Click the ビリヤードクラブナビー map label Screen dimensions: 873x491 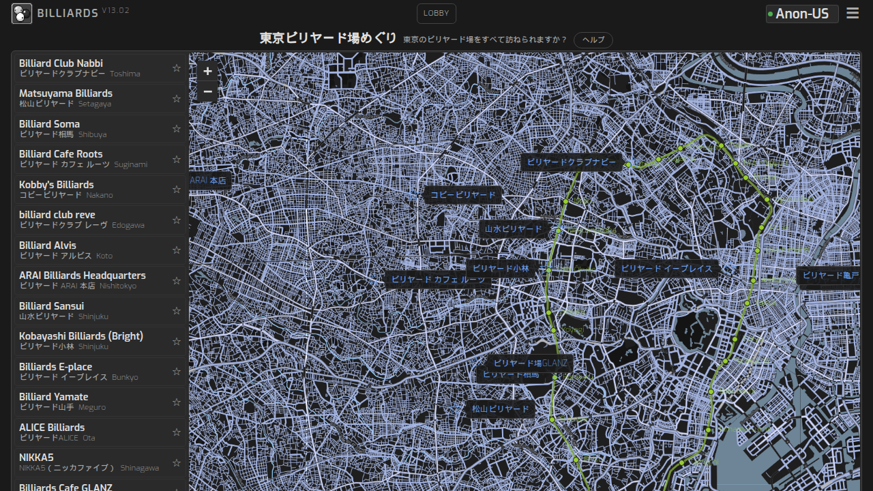(x=572, y=162)
